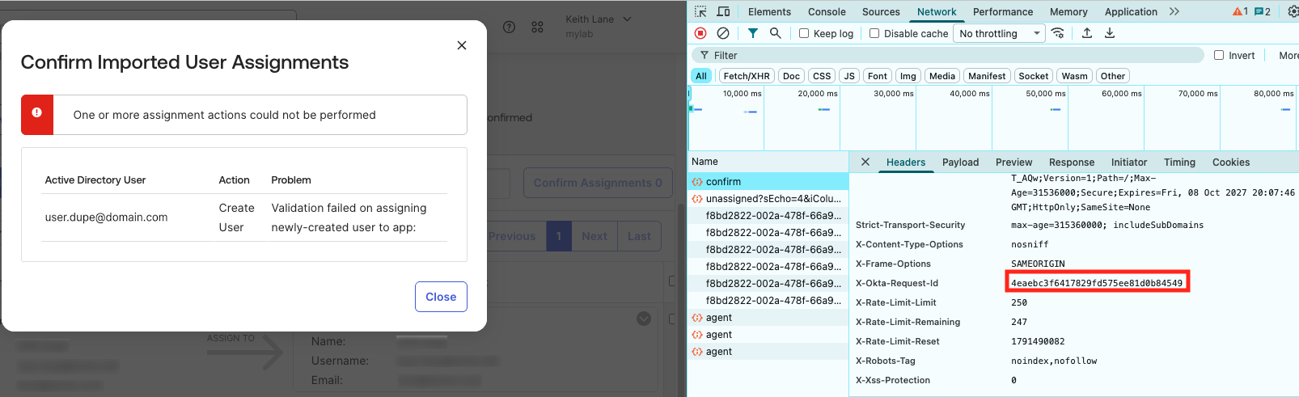This screenshot has width=1299, height=397.
Task: Filter requests by Manifest
Action: coord(987,76)
